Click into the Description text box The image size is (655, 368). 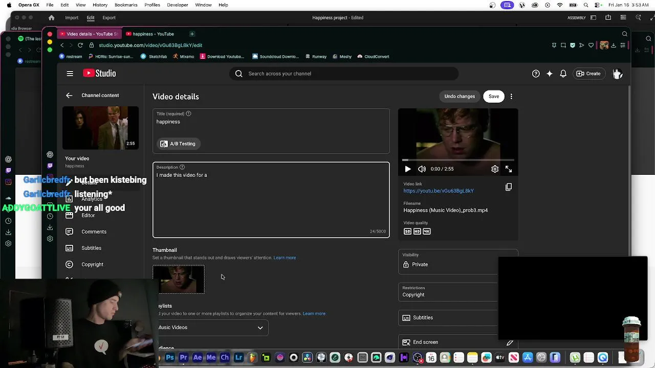(x=271, y=200)
